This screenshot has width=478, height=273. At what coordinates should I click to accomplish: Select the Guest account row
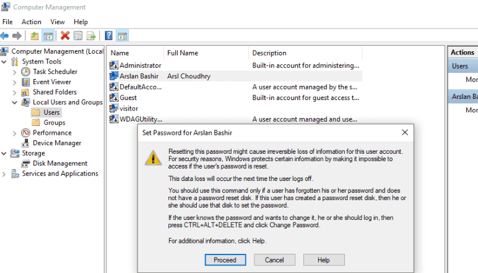pyautogui.click(x=128, y=98)
